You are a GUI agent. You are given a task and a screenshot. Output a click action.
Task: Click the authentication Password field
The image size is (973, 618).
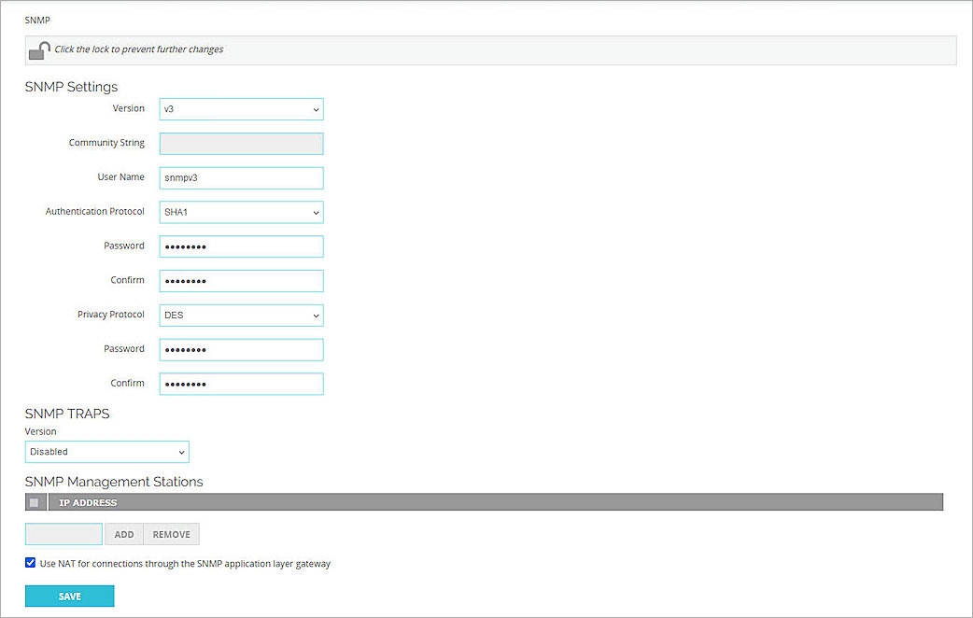tap(241, 246)
